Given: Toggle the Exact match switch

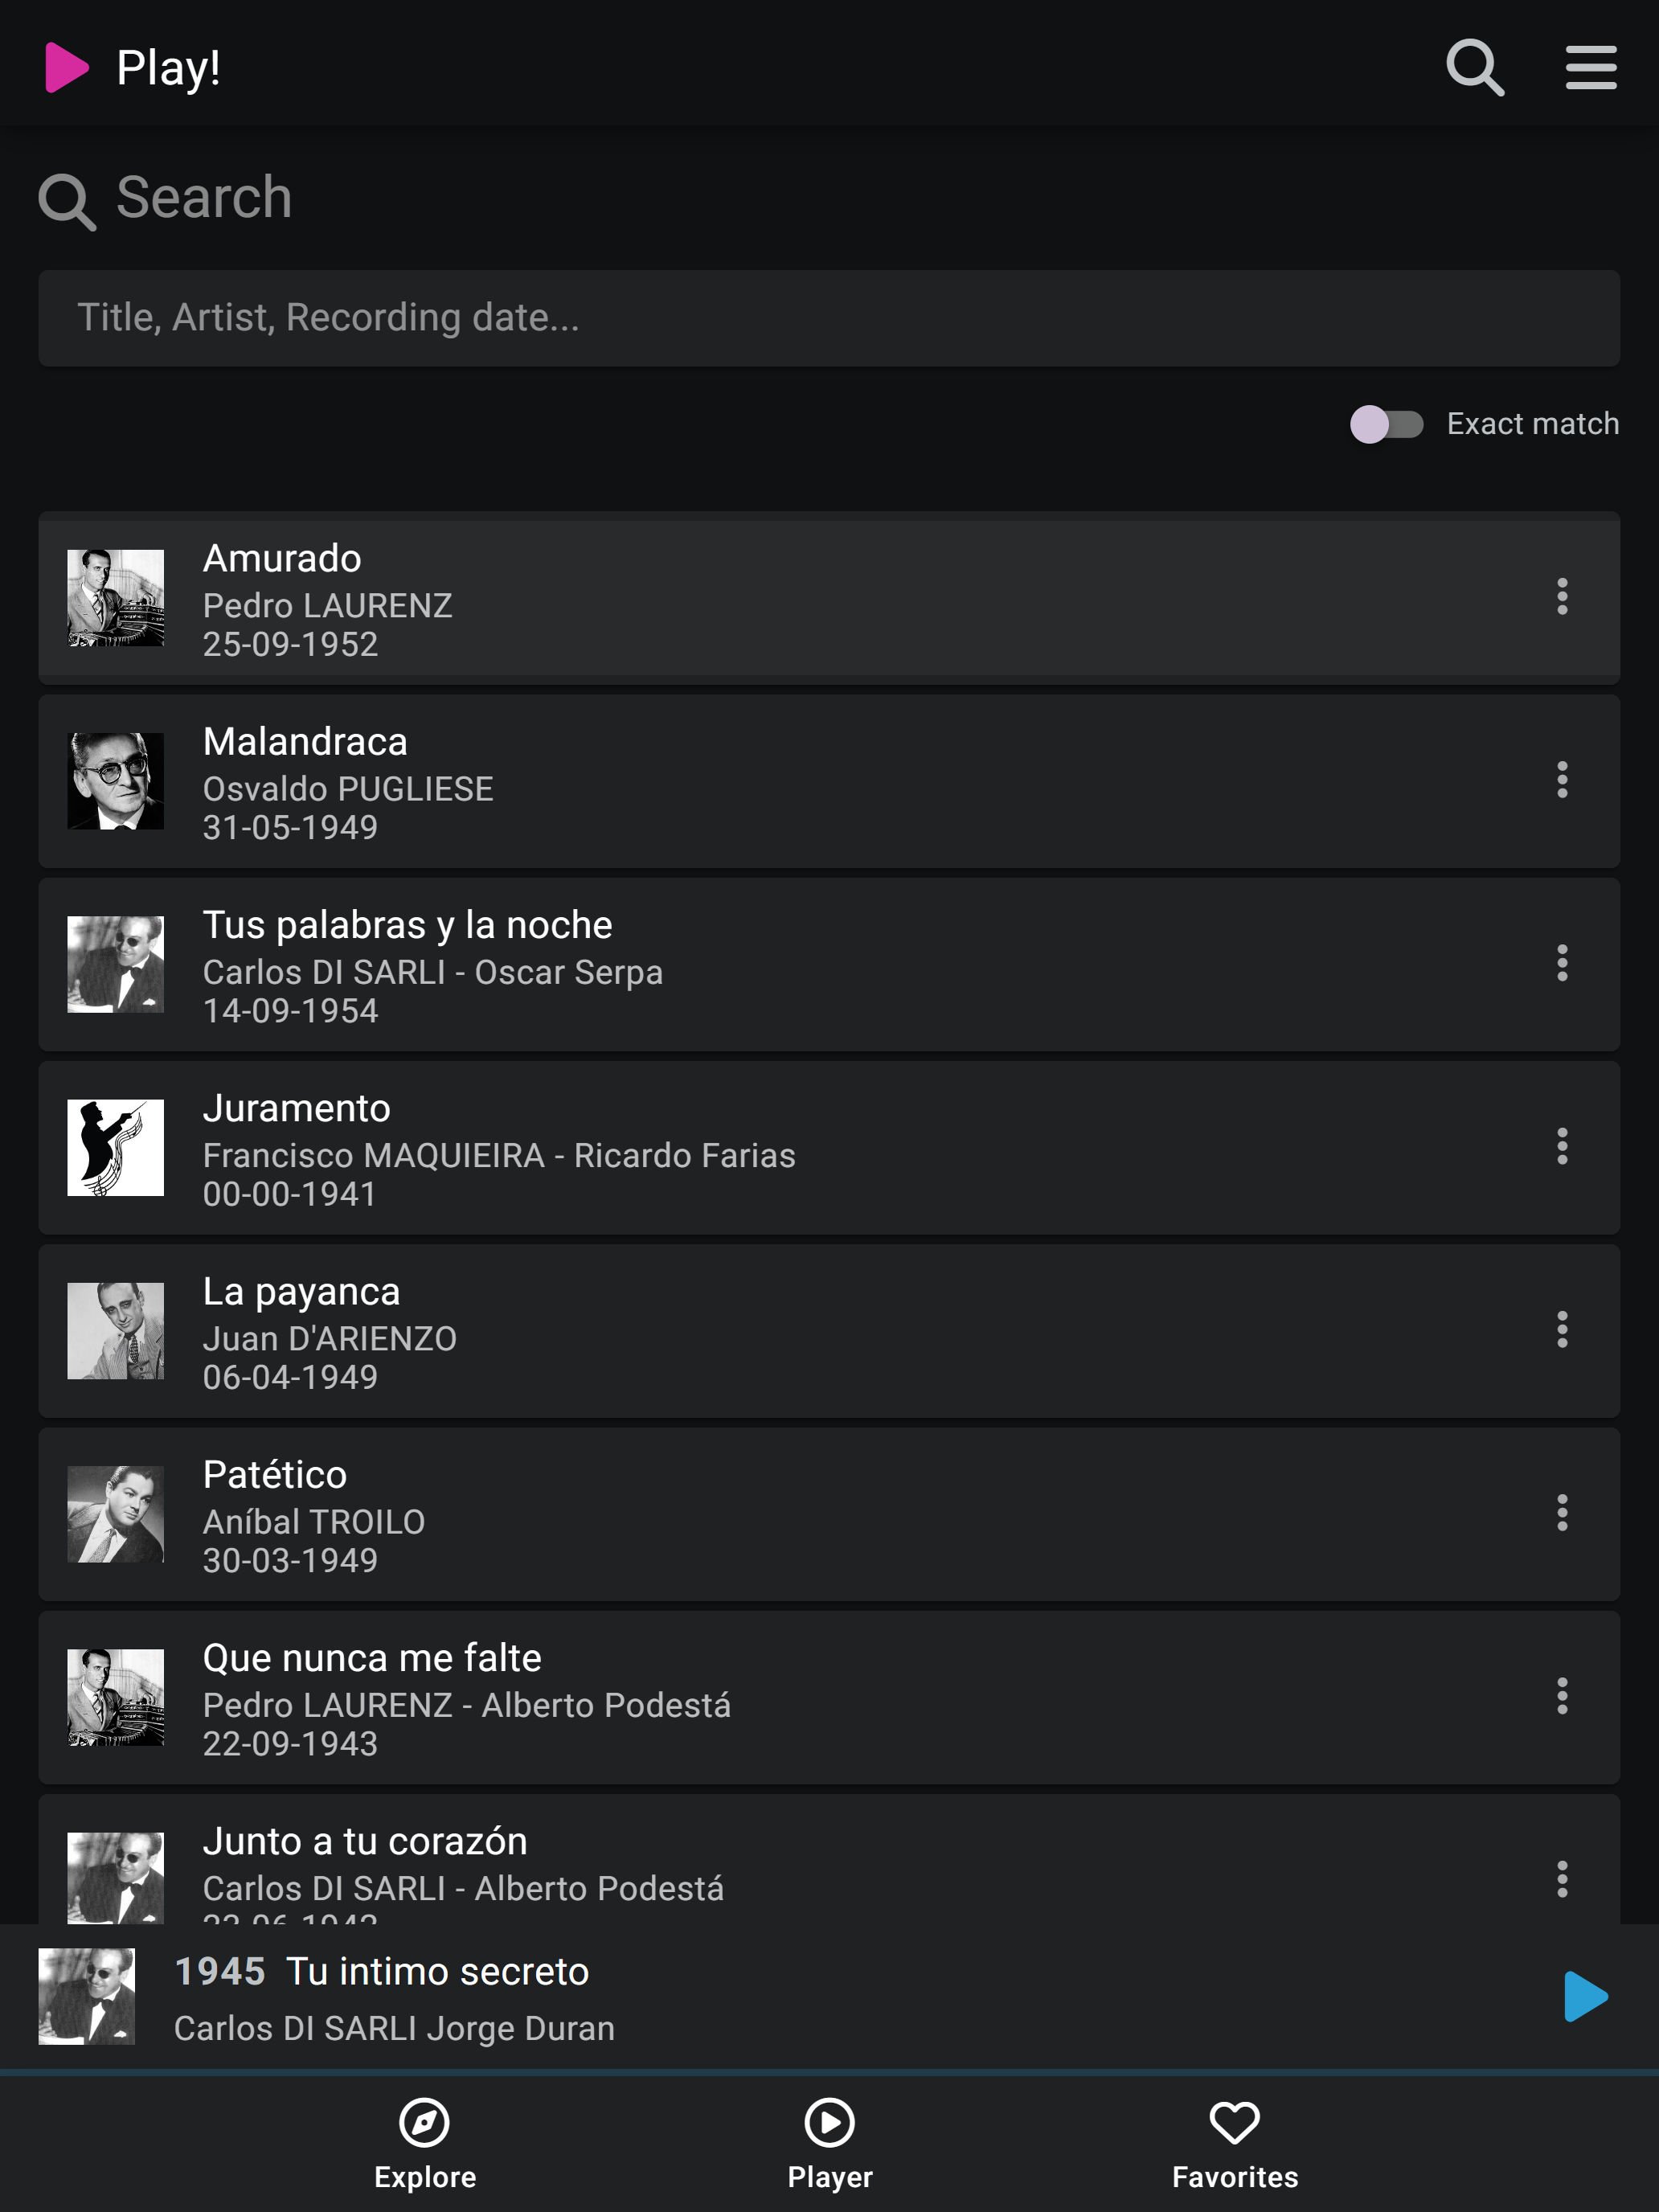Looking at the screenshot, I should click(1386, 424).
